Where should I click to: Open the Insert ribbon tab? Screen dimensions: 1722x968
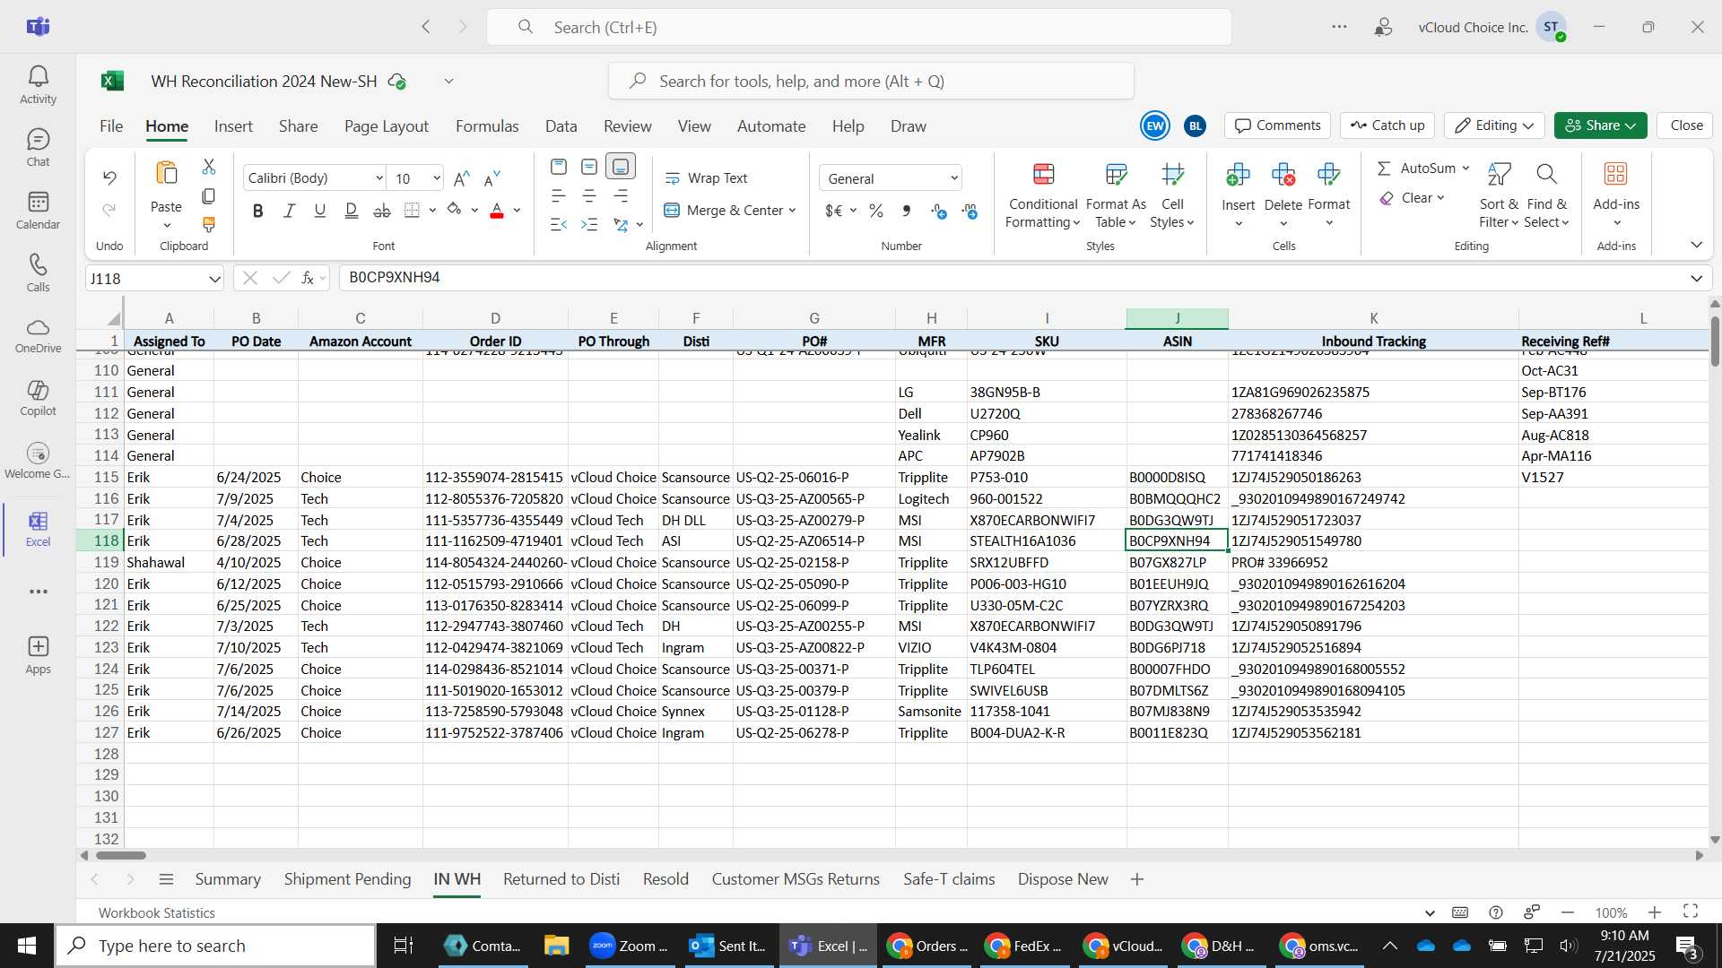pyautogui.click(x=233, y=126)
